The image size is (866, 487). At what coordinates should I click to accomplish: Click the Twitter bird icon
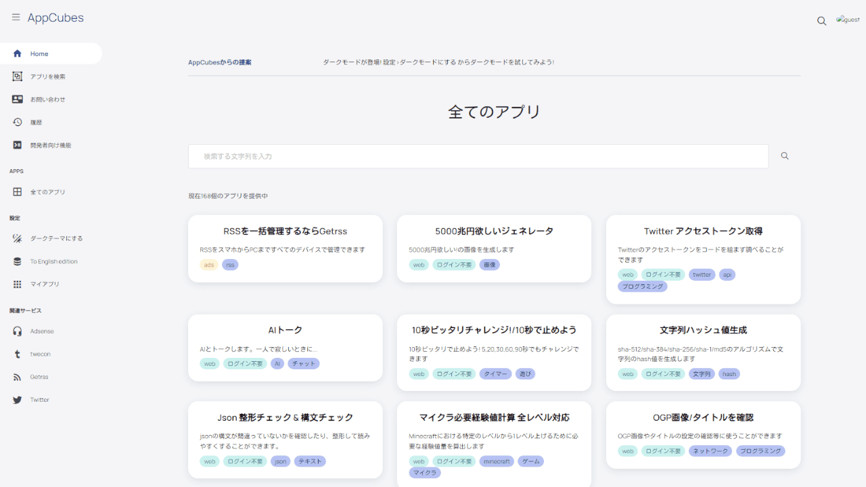18,400
